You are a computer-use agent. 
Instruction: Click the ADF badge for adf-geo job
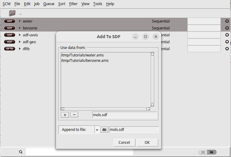tap(10, 42)
